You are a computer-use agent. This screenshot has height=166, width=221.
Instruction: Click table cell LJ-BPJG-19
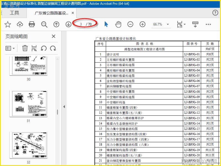tap(192, 150)
